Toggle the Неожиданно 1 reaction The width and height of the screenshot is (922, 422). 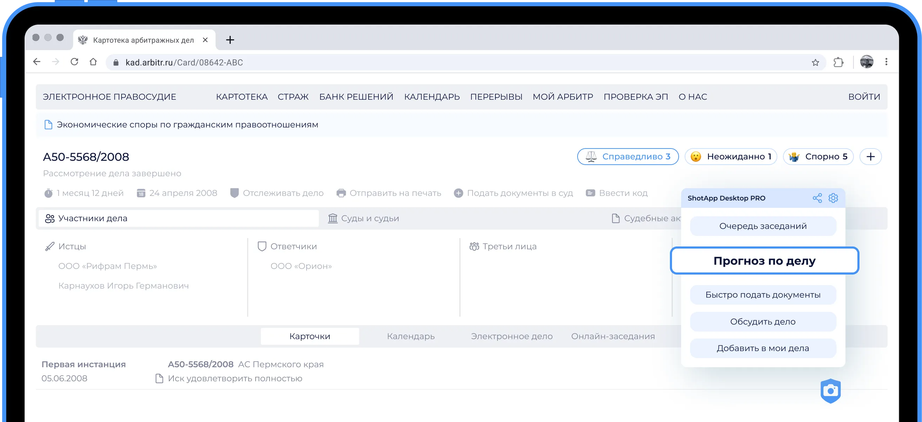click(731, 157)
